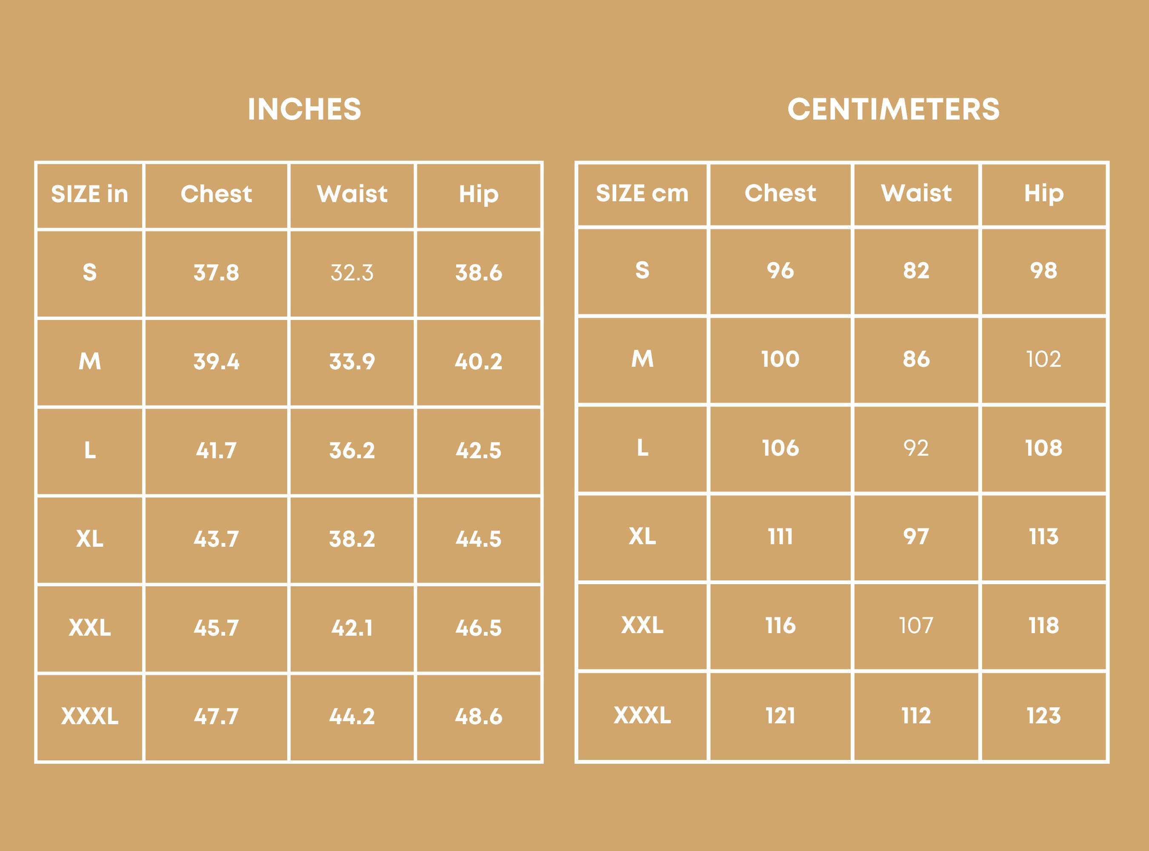The height and width of the screenshot is (851, 1149).
Task: Select the 37.8 chest value cell
Action: point(217,272)
